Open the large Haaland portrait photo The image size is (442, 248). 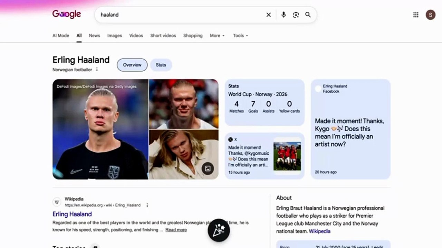click(100, 129)
